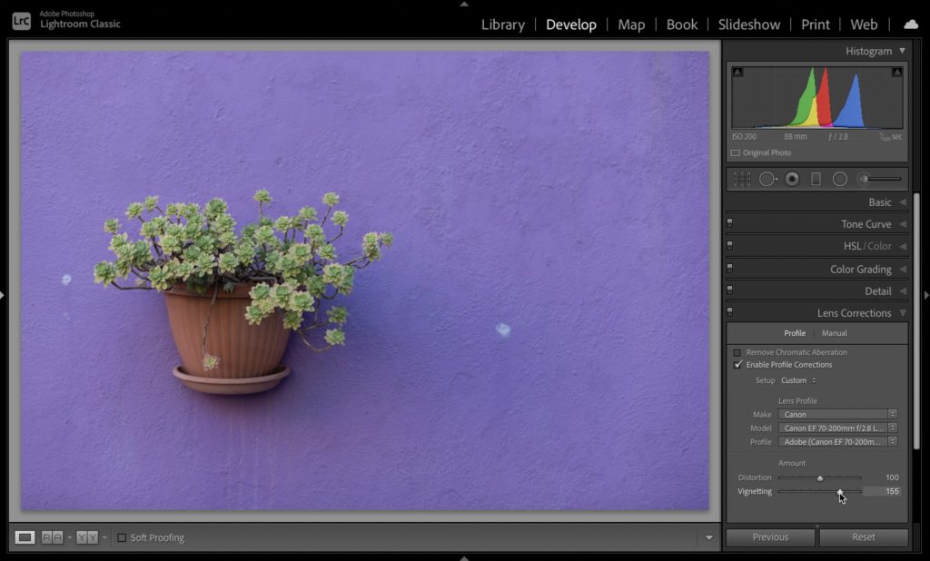Collapse the Histogram panel triangle
The image size is (930, 561).
click(902, 51)
